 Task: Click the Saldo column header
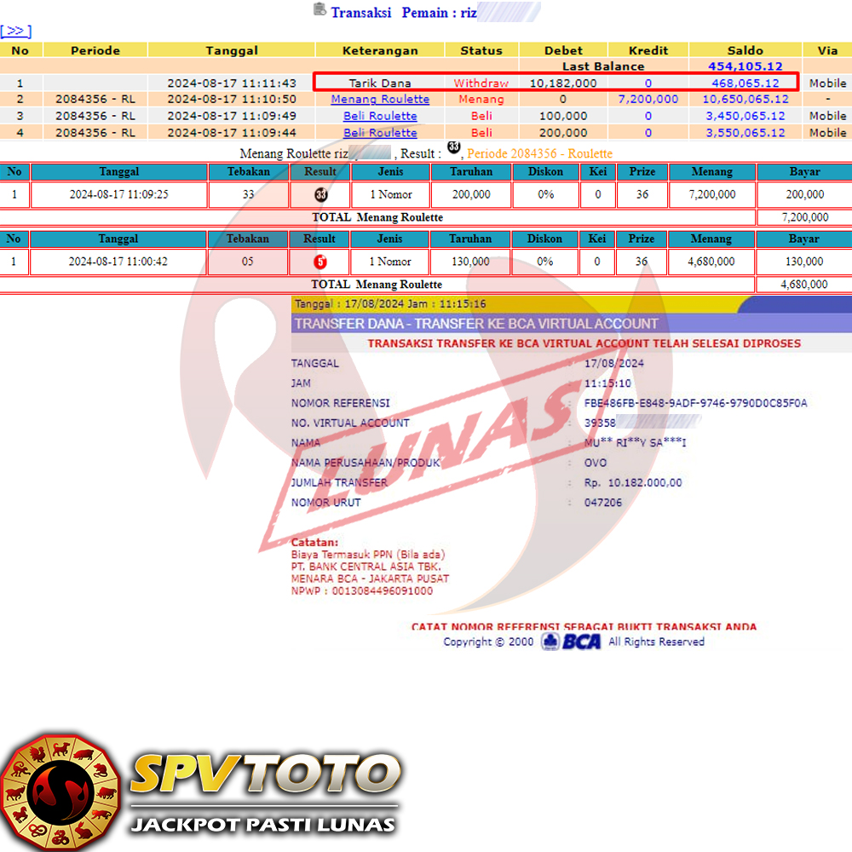click(x=745, y=50)
